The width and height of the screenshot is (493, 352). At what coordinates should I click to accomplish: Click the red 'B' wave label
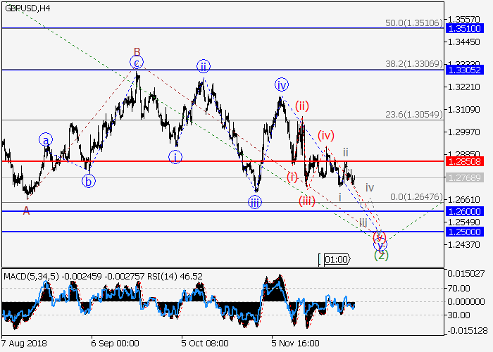click(137, 51)
